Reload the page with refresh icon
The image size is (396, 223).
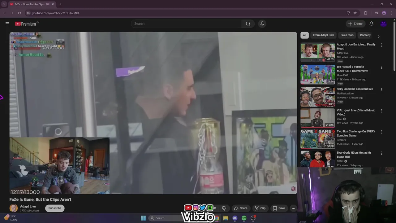[19, 13]
